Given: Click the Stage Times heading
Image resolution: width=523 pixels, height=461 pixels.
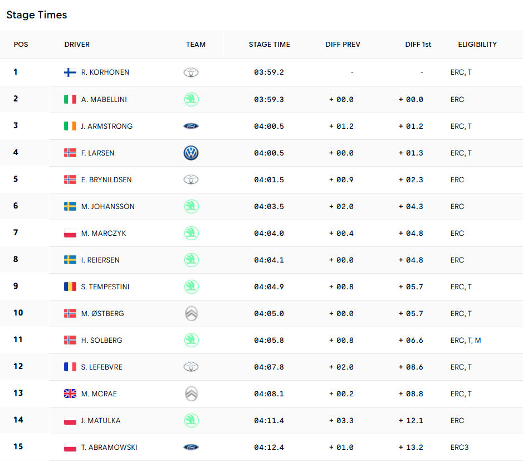Looking at the screenshot, I should pyautogui.click(x=37, y=15).
